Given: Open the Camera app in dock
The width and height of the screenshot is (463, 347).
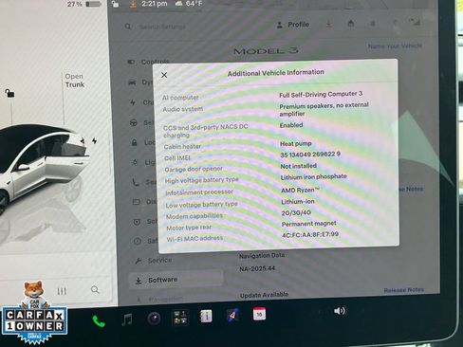Looking at the screenshot, I should pos(154,319).
